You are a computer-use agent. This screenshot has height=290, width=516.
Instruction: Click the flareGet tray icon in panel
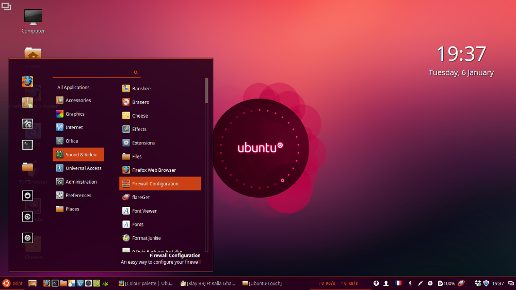tap(461, 283)
